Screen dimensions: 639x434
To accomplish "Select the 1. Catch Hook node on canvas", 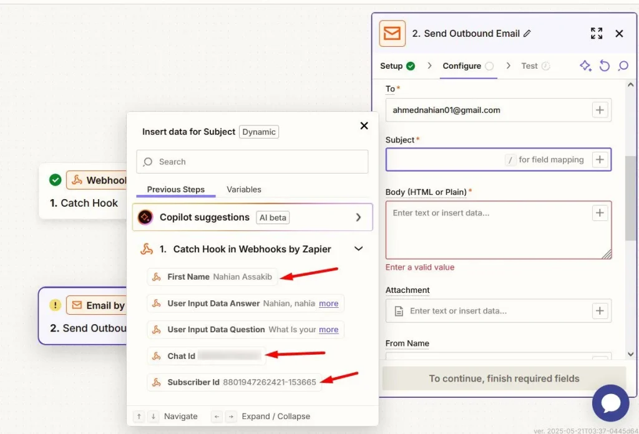I will (x=83, y=191).
